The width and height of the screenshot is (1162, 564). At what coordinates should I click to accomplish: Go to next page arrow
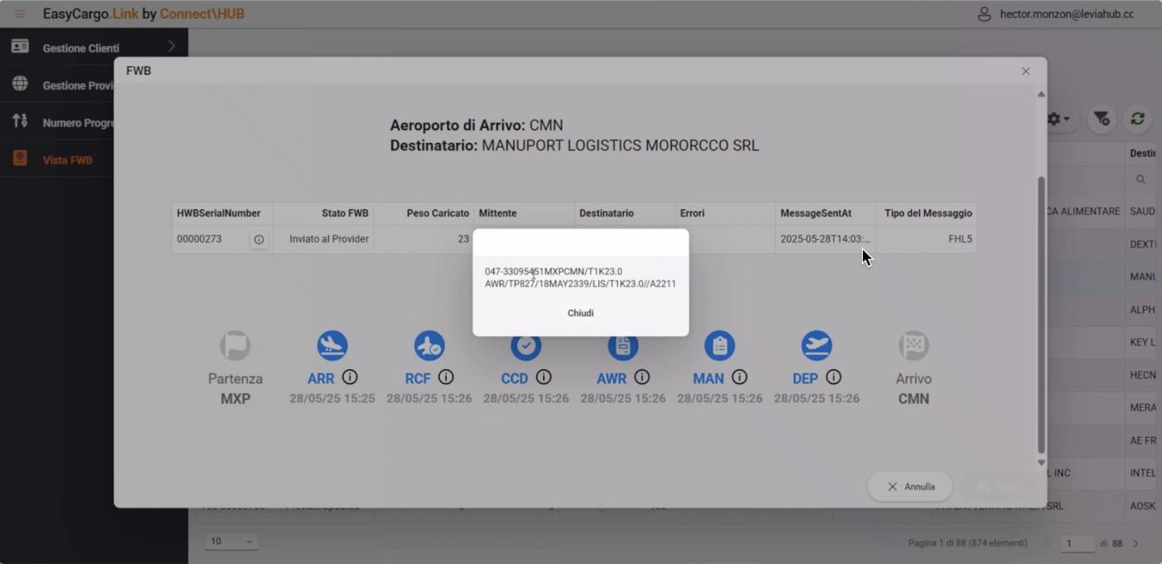(1135, 543)
